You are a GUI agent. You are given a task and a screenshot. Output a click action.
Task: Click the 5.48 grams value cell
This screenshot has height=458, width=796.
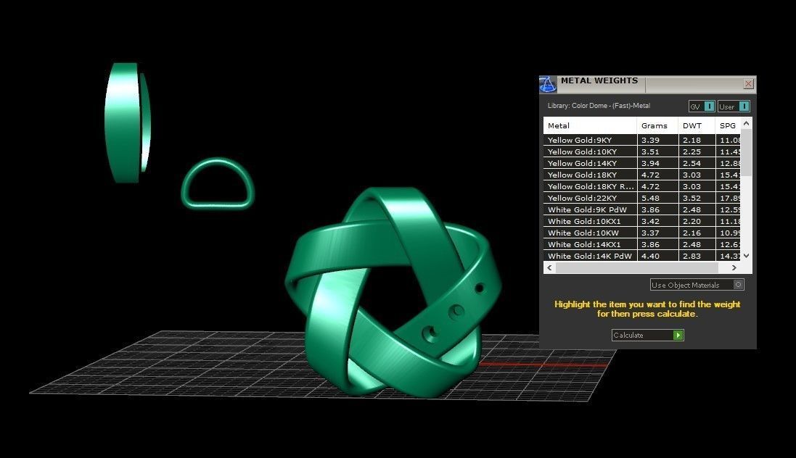(x=657, y=199)
